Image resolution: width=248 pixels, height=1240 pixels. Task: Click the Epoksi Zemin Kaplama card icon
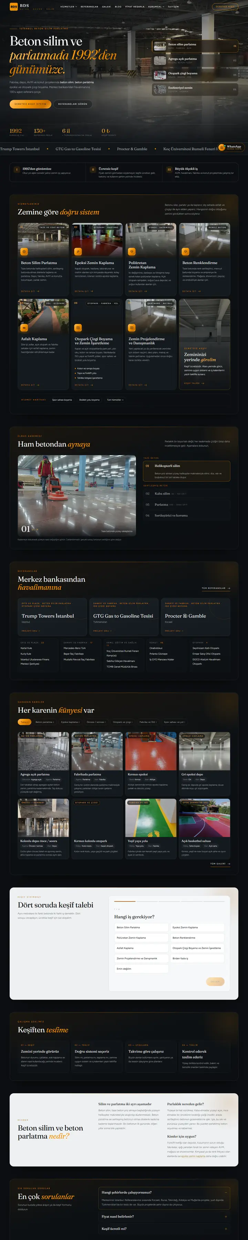(x=78, y=251)
